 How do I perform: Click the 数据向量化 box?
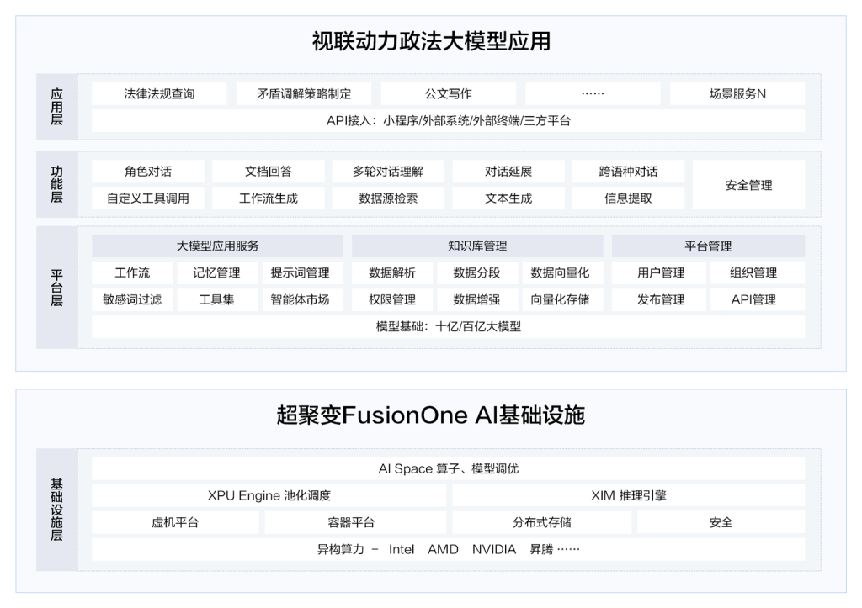[x=560, y=272]
